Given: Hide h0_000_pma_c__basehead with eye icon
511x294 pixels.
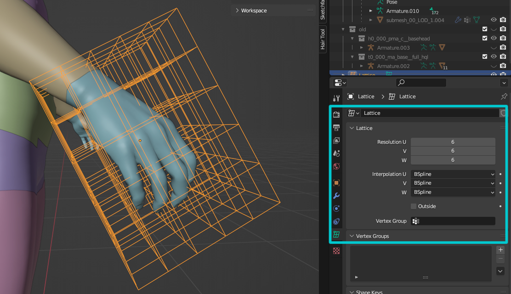Looking at the screenshot, I should click(494, 39).
